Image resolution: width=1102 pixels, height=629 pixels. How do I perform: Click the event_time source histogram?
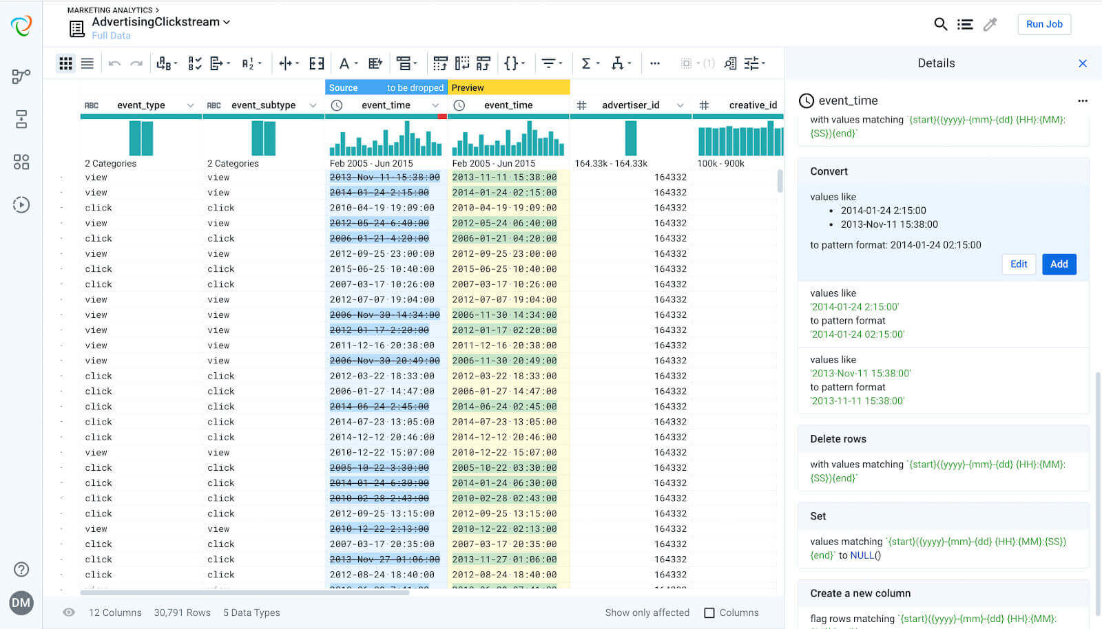click(386, 138)
